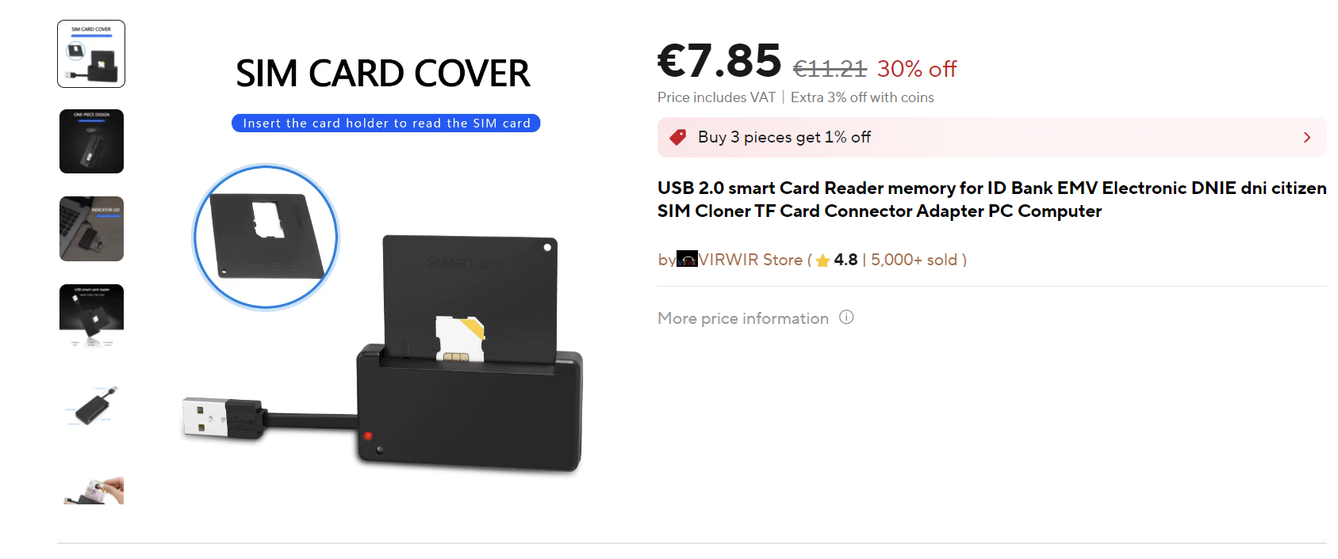Select the ONE-PIECE DESIGN thumbnail
The width and height of the screenshot is (1338, 559).
tap(91, 141)
